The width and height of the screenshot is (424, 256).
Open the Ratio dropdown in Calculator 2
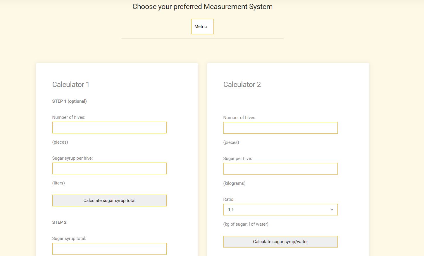coord(280,209)
